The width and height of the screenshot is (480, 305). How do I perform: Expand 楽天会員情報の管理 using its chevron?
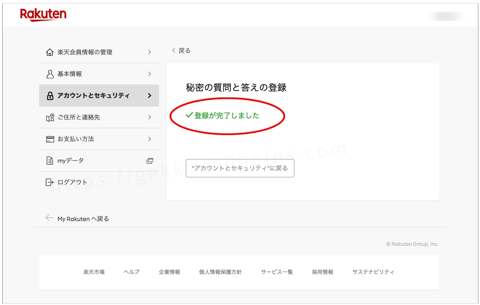tap(149, 52)
